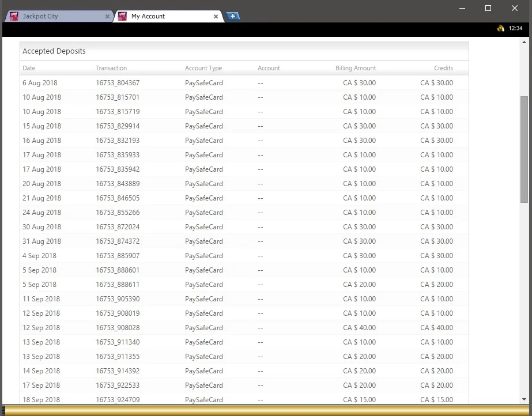Click the Account column header

click(x=269, y=68)
